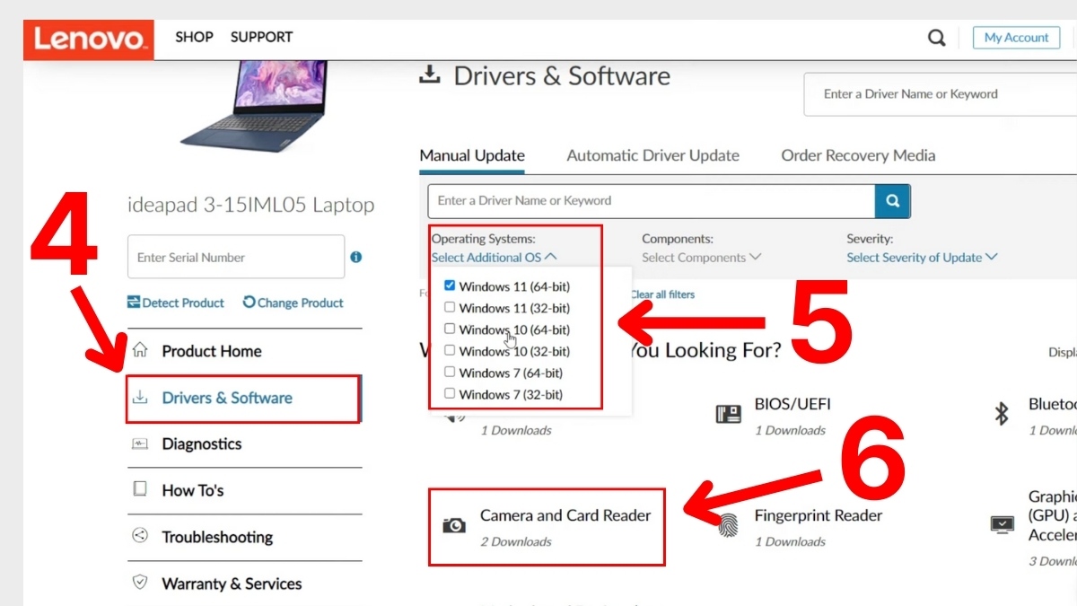Viewport: 1077px width, 606px height.
Task: Uncheck Windows 11 (64-bit)
Action: (x=450, y=285)
